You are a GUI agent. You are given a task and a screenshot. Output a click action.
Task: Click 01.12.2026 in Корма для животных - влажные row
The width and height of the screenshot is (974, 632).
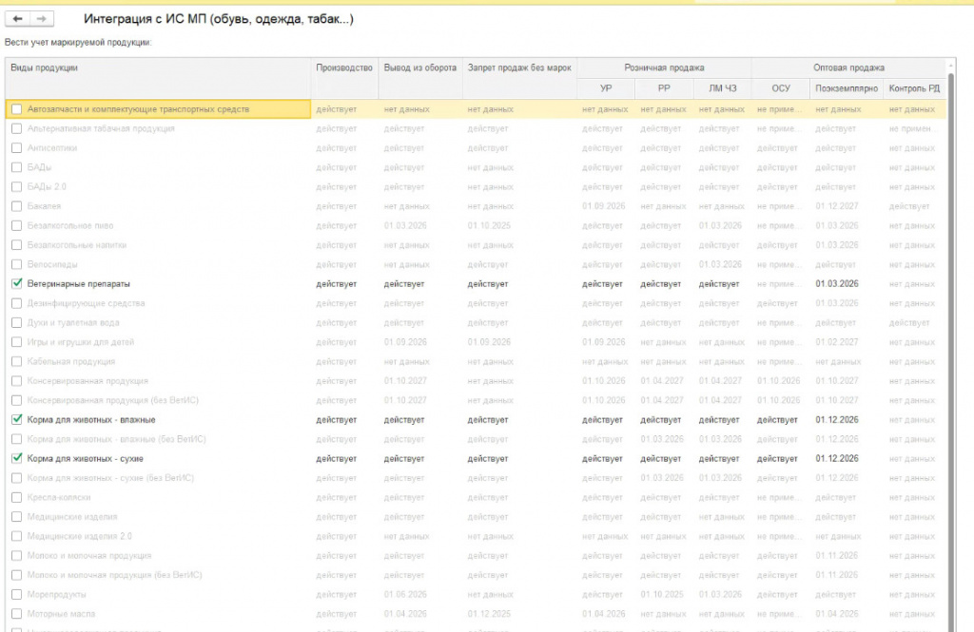pos(837,420)
